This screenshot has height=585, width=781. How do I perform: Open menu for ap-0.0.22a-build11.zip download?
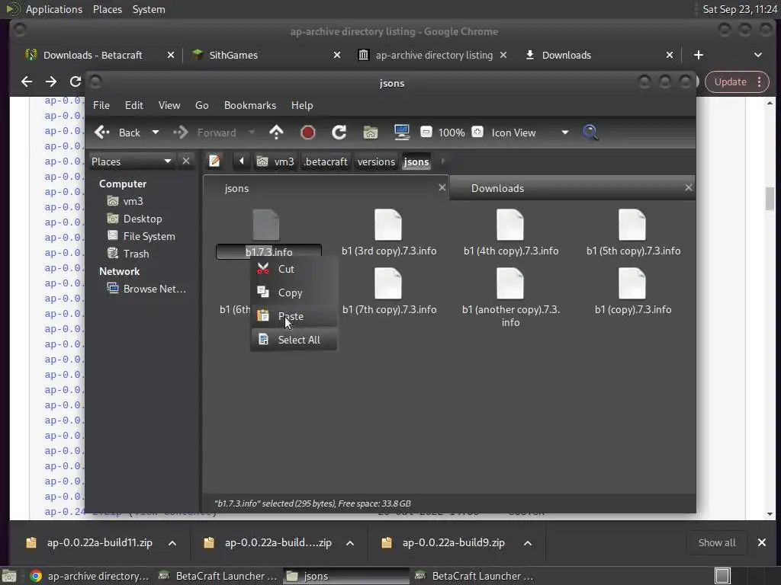pyautogui.click(x=172, y=542)
